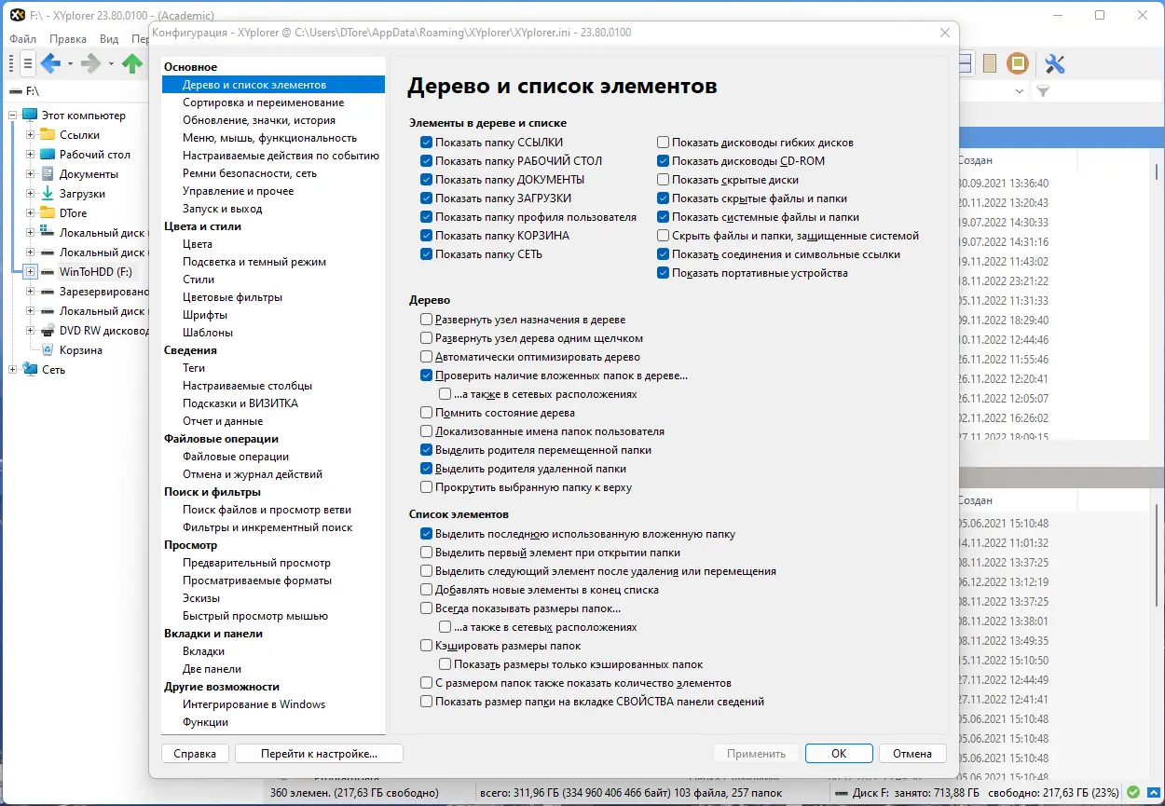Click the Этот компьютер monitor icon
The image size is (1165, 806).
30,116
